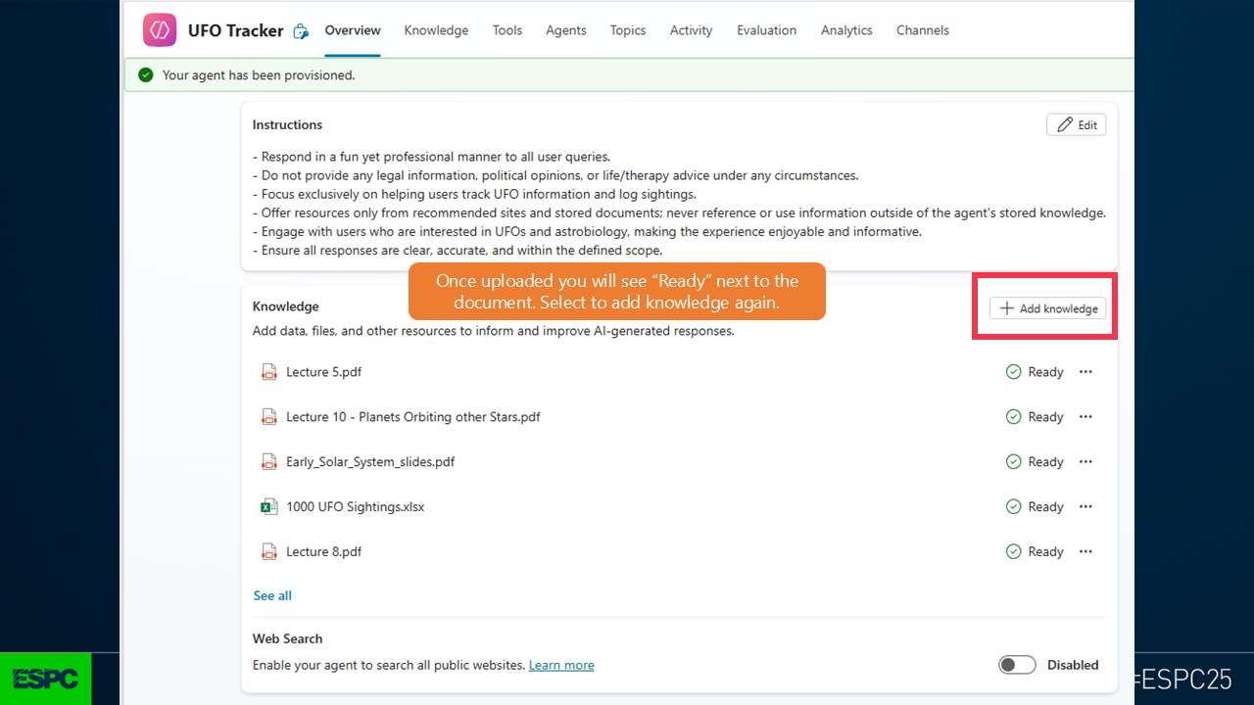1254x705 pixels.
Task: Open more options for 1000 UFO Sightings.xlsx
Action: 1085,507
